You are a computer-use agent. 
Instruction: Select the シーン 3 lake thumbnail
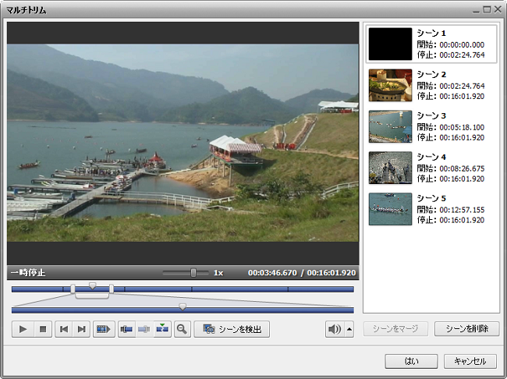pyautogui.click(x=390, y=126)
